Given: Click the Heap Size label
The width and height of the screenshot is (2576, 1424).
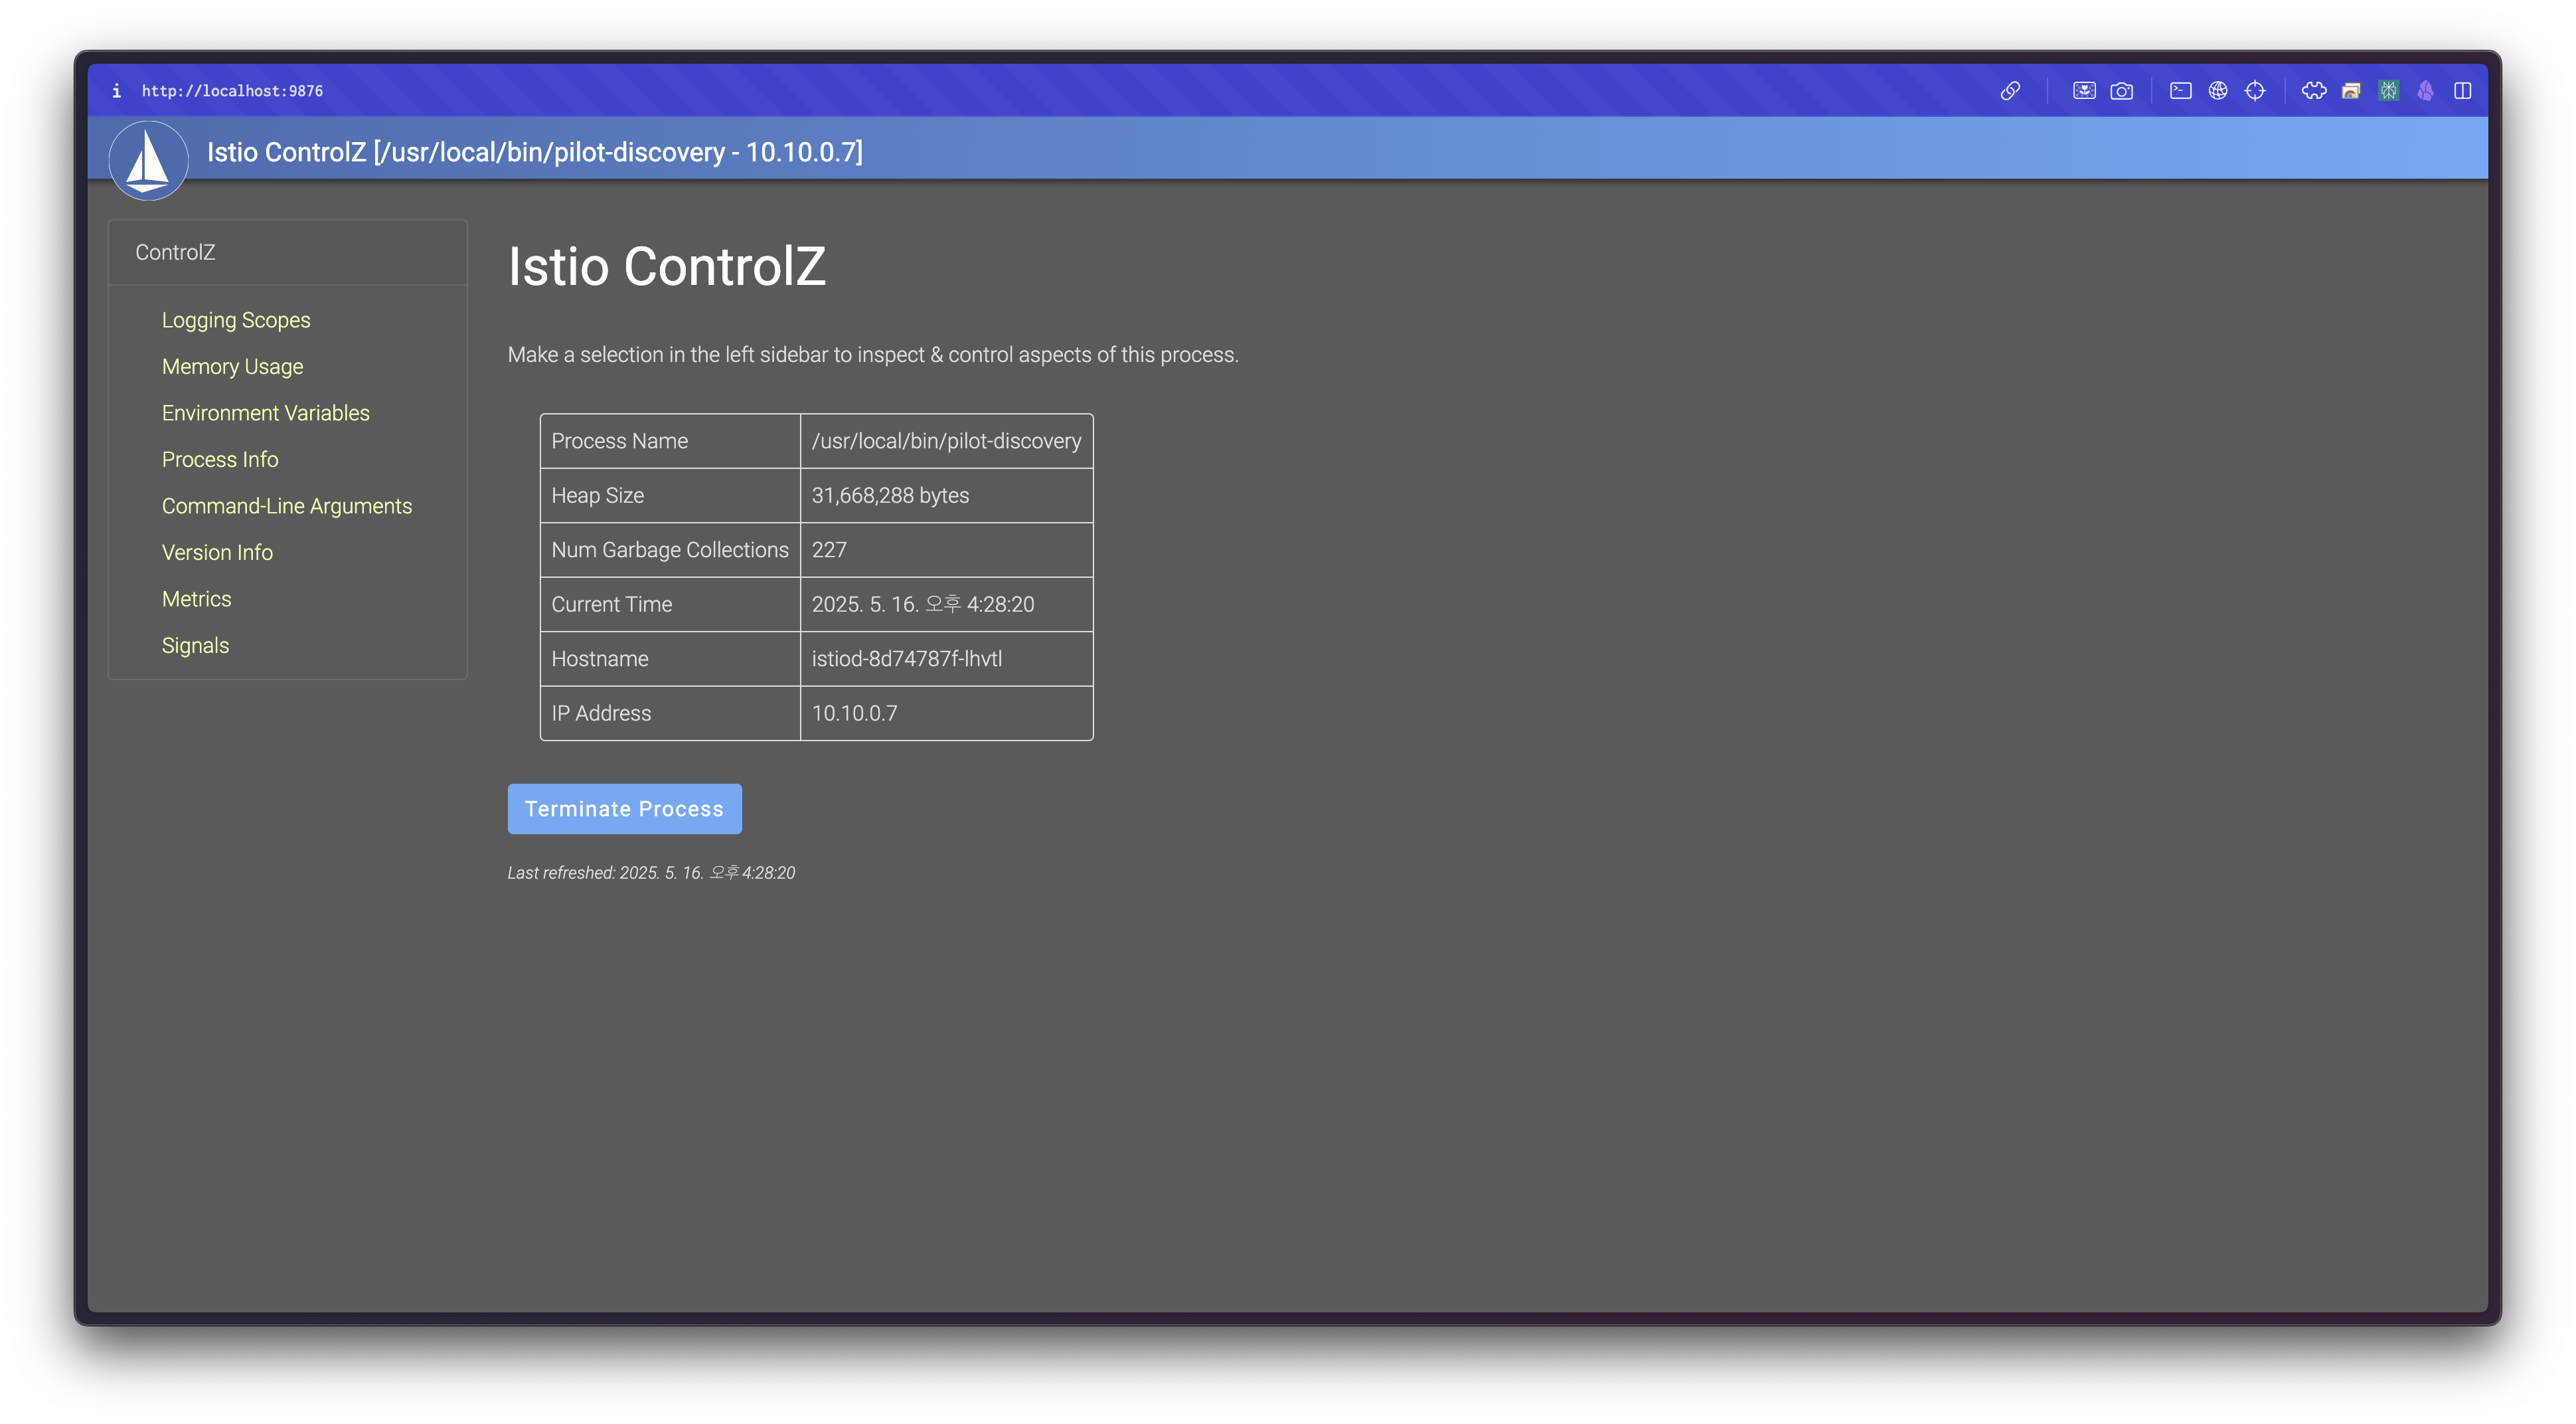Looking at the screenshot, I should (597, 495).
